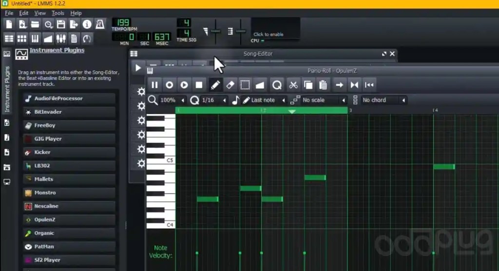Select Sf2 Player instrument plugin
Viewport: 499px width, 271px height.
click(x=69, y=260)
